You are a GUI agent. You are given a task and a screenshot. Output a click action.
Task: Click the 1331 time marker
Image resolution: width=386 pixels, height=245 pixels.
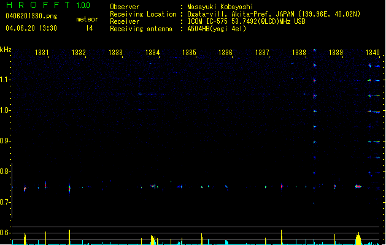click(42, 53)
